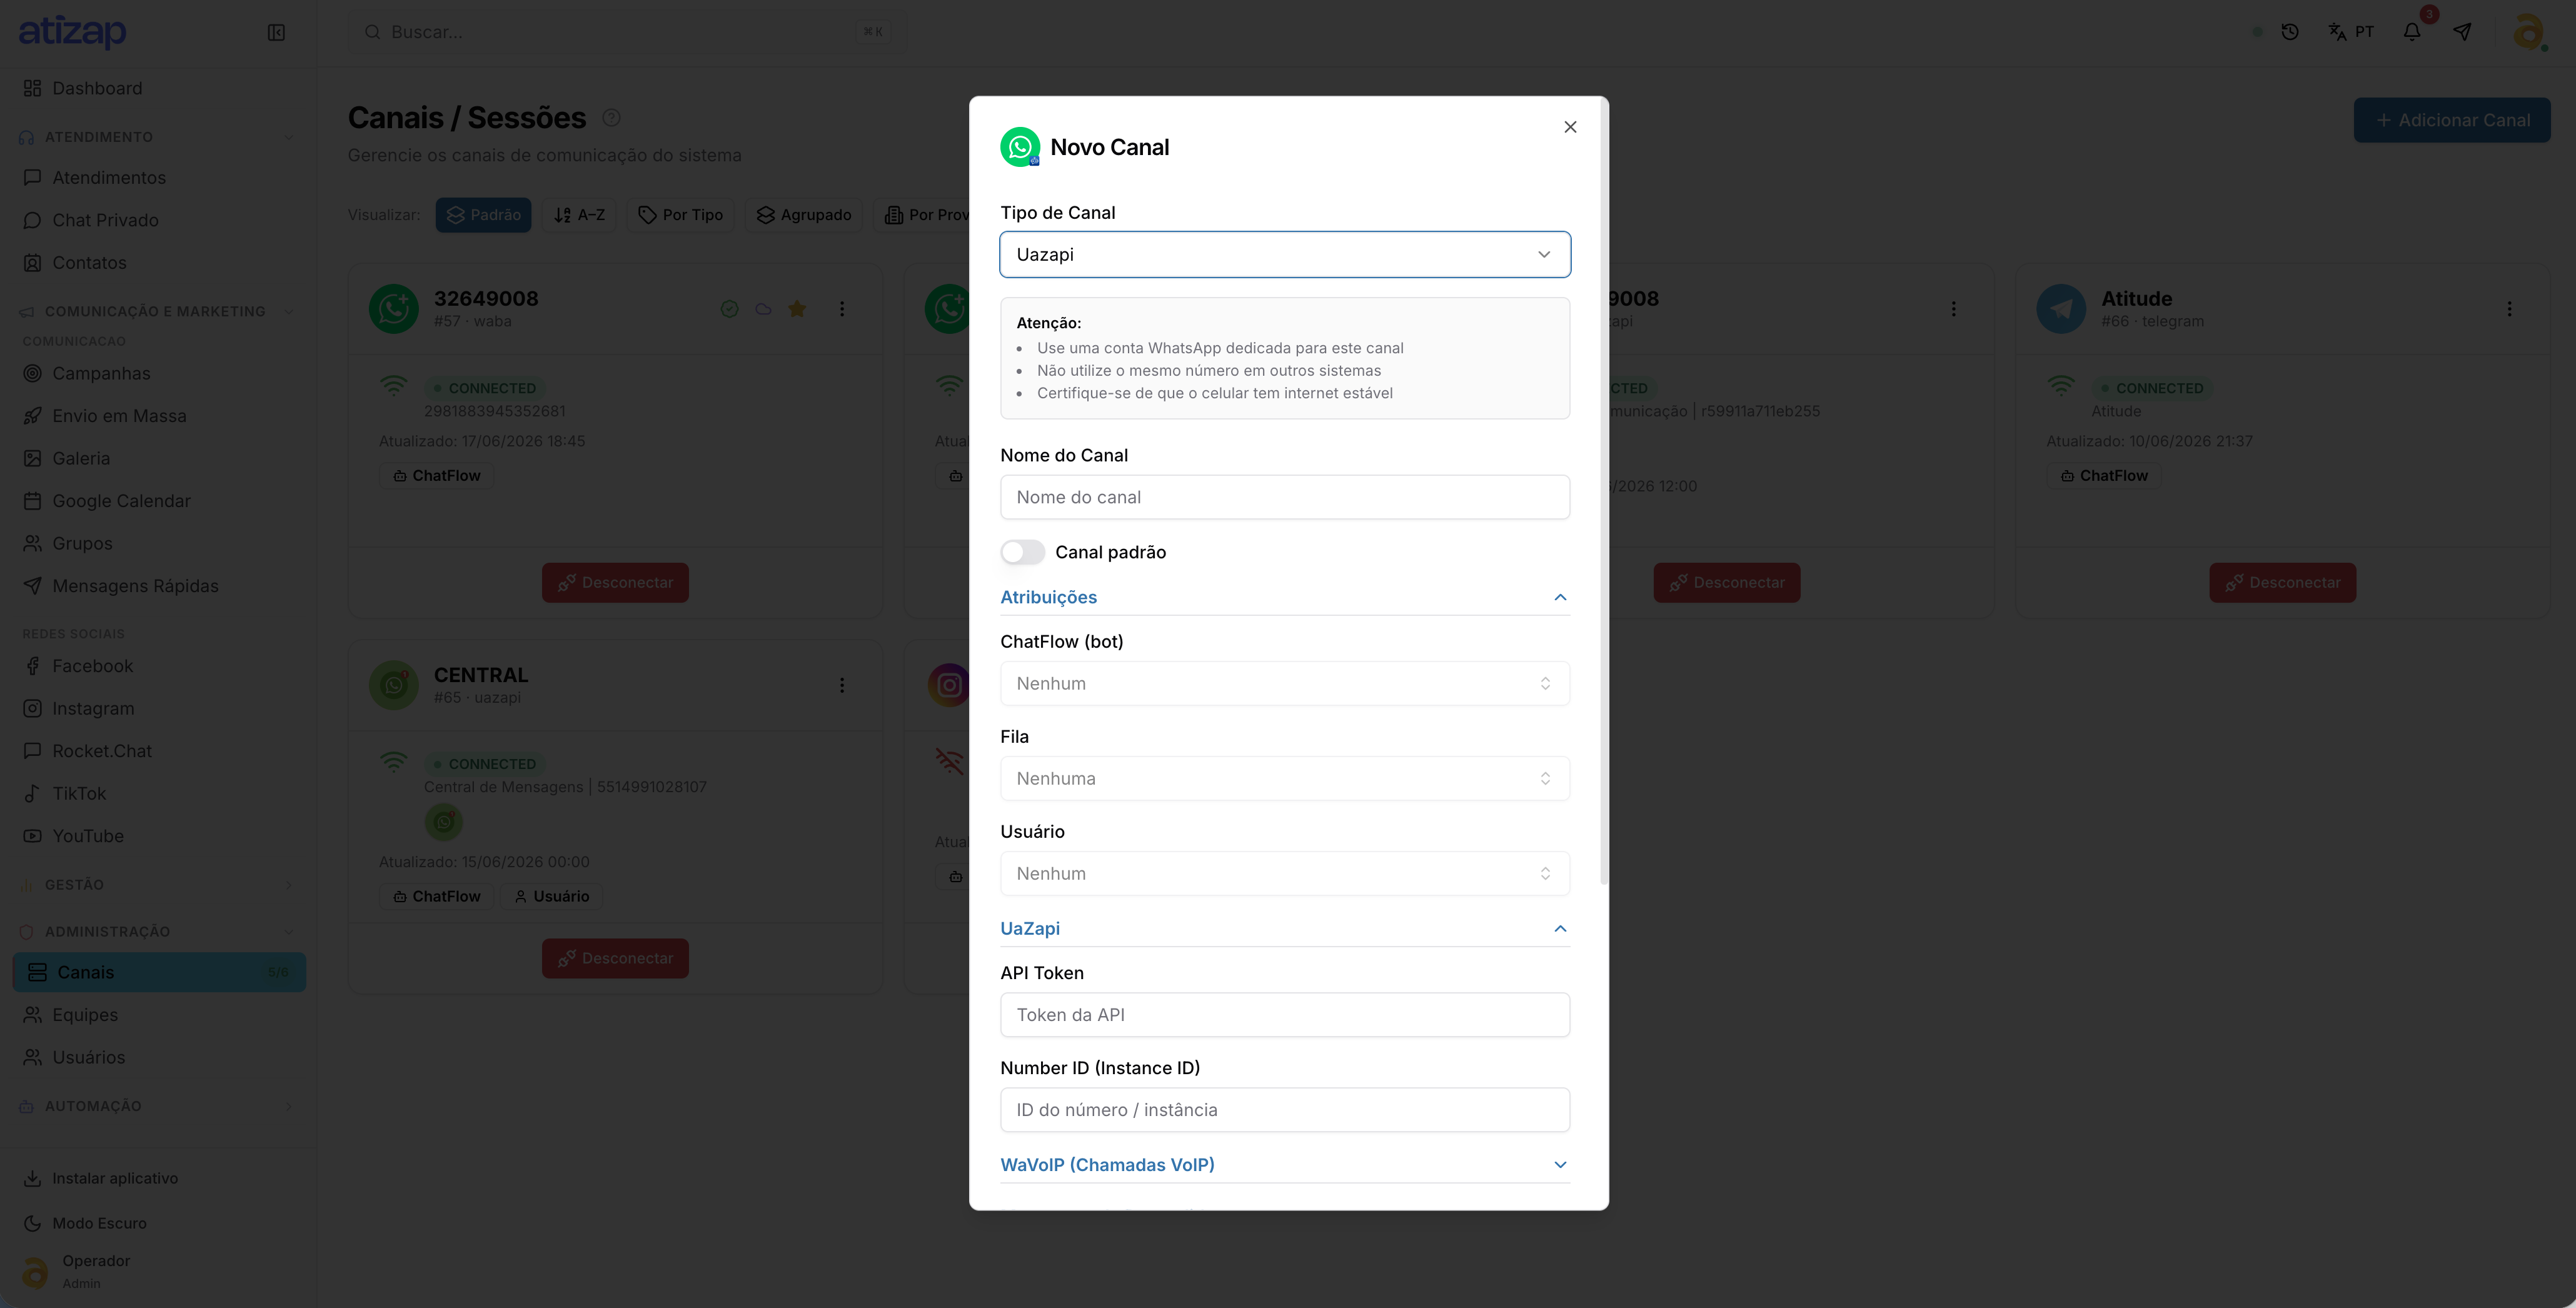Screen dimensions: 2576x1308
Task: Collapse Comunicação e Marketing group
Action: click(x=159, y=311)
